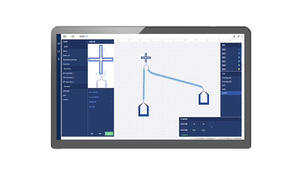Collapse the Resonator category

pos(86,69)
